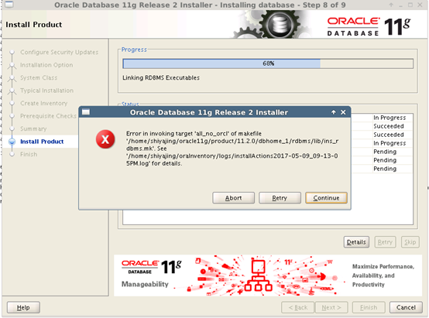Click the dialog's up-arrow shade icon
Image resolution: width=429 pixels, height=318 pixels.
(x=333, y=112)
